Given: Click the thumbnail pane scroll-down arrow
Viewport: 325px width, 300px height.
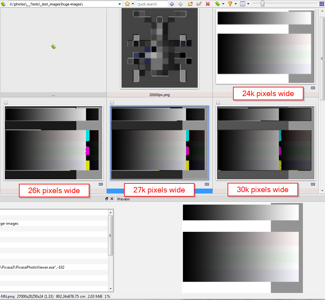Looking at the screenshot, I should [x=322, y=191].
